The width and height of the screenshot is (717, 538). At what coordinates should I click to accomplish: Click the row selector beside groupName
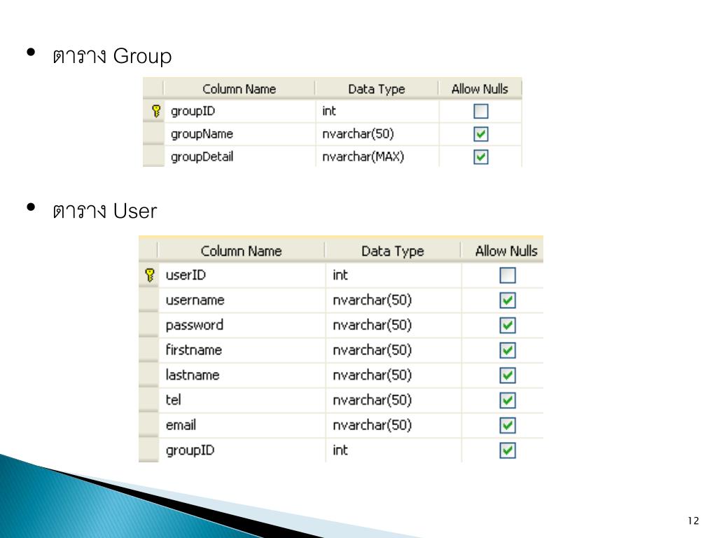153,134
